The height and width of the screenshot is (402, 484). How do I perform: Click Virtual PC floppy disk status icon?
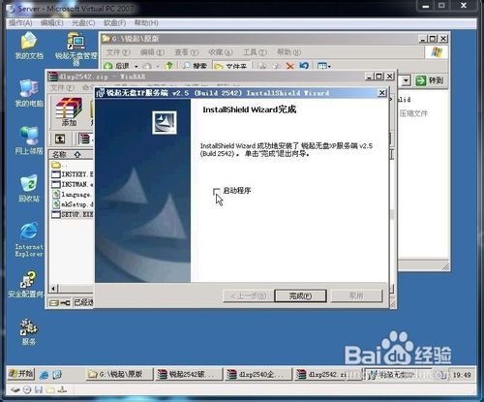point(39,390)
